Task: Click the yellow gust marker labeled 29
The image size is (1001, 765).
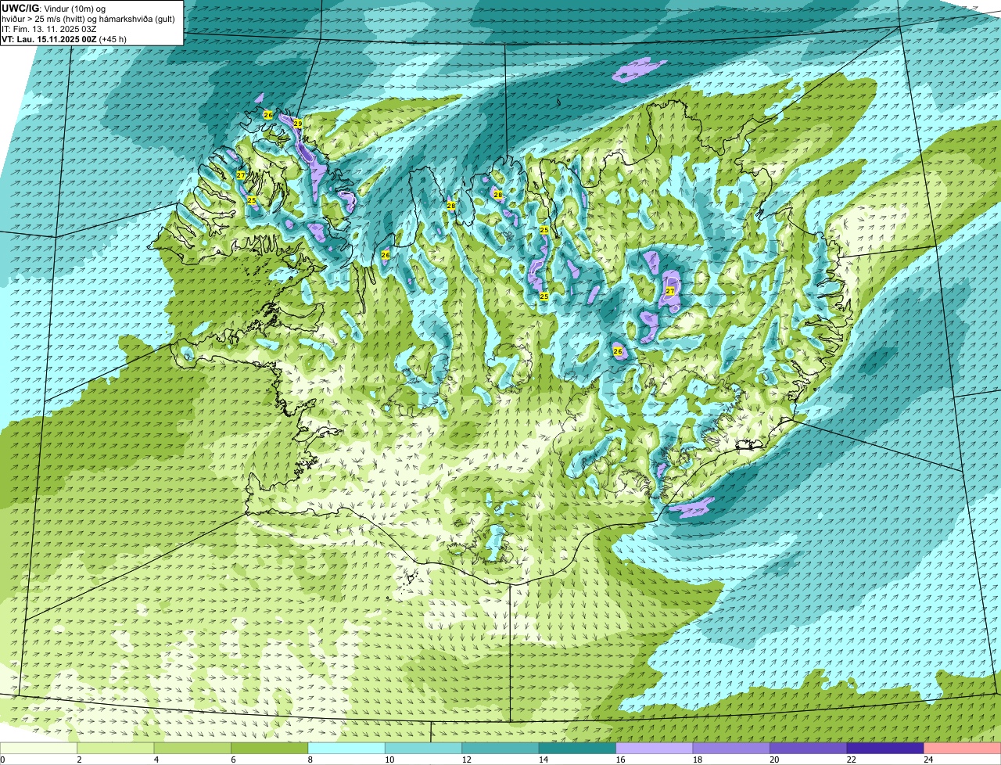Action: (x=298, y=124)
